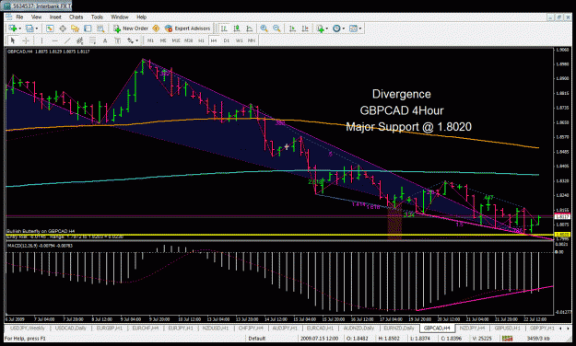Switch timeframe to MN

pyautogui.click(x=252, y=40)
